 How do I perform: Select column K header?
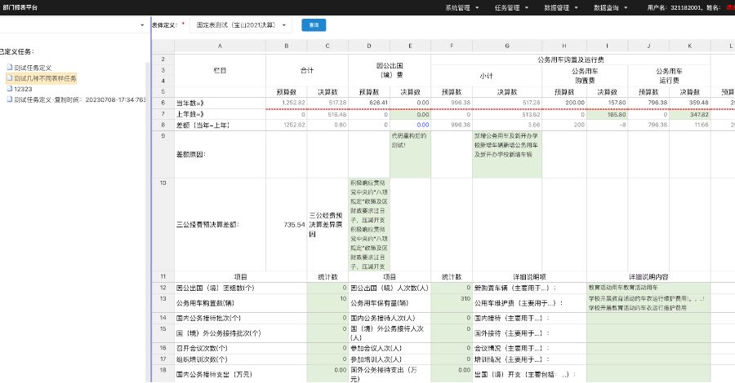[689, 46]
